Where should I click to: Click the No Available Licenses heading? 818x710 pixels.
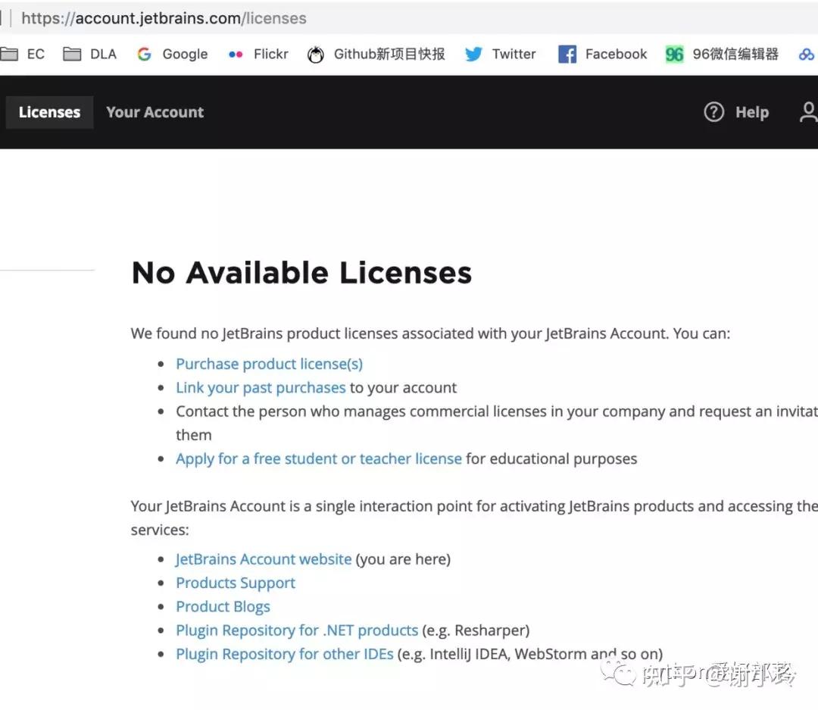tap(301, 273)
